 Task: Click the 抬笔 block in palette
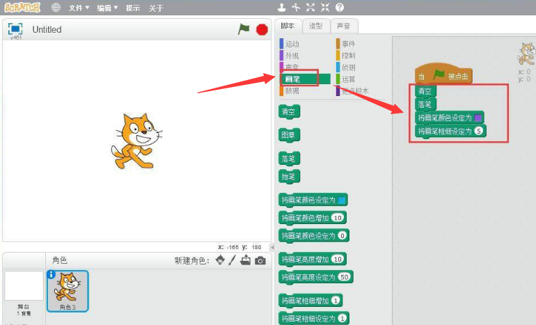click(x=289, y=177)
